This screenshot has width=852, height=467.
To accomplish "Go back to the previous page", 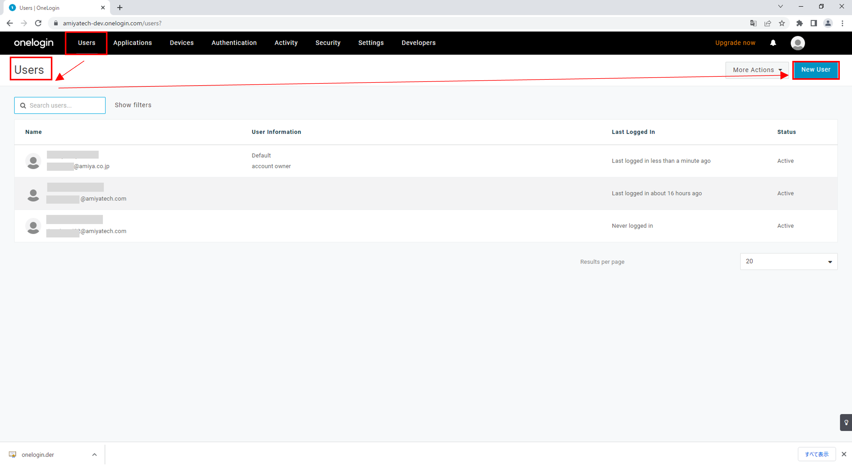I will click(x=9, y=23).
